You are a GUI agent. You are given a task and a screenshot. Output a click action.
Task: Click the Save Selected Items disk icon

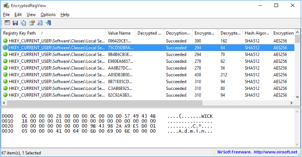[x=16, y=23]
